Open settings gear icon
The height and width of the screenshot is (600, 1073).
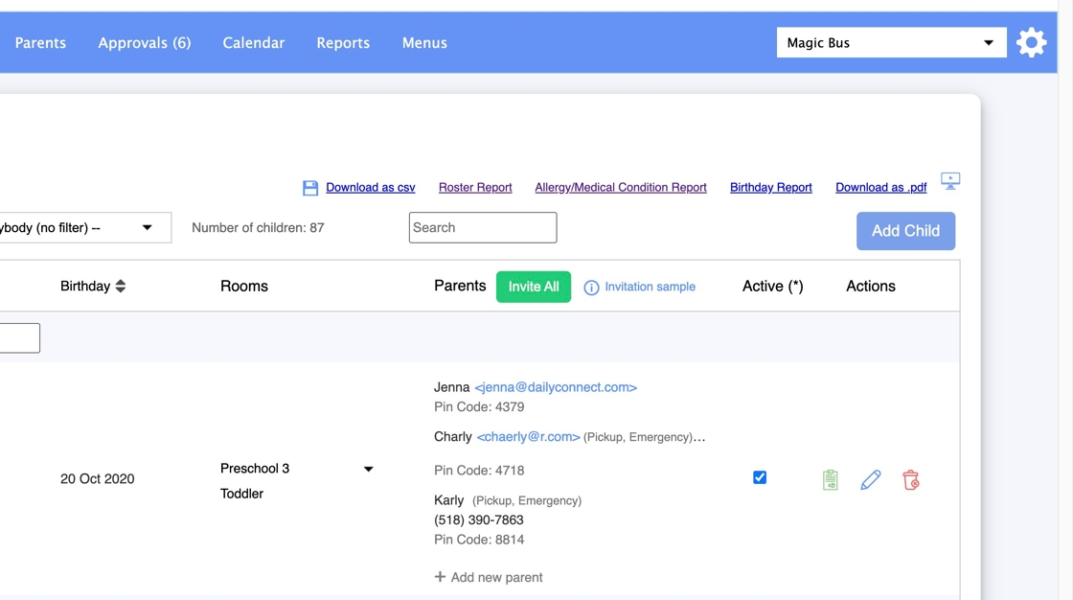pyautogui.click(x=1031, y=42)
